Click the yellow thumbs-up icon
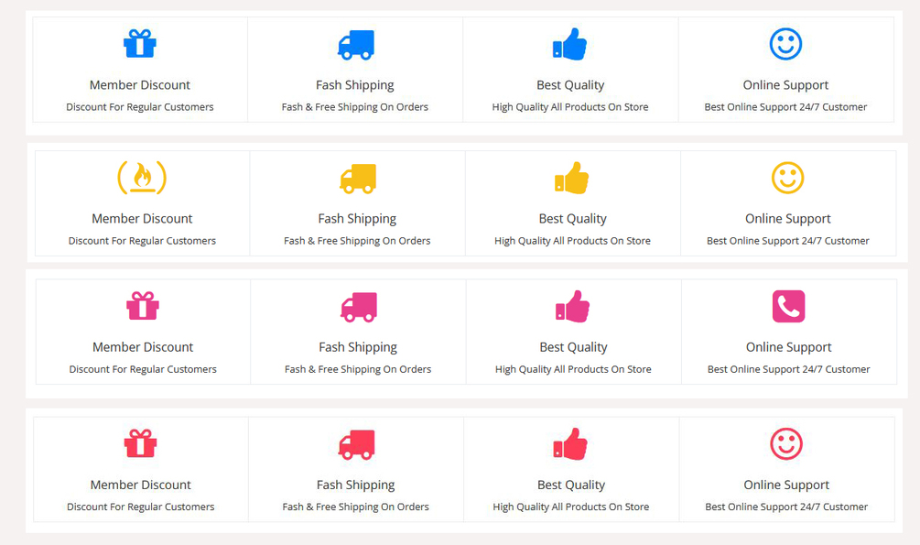Screen dimensions: 920x545 [x=572, y=178]
